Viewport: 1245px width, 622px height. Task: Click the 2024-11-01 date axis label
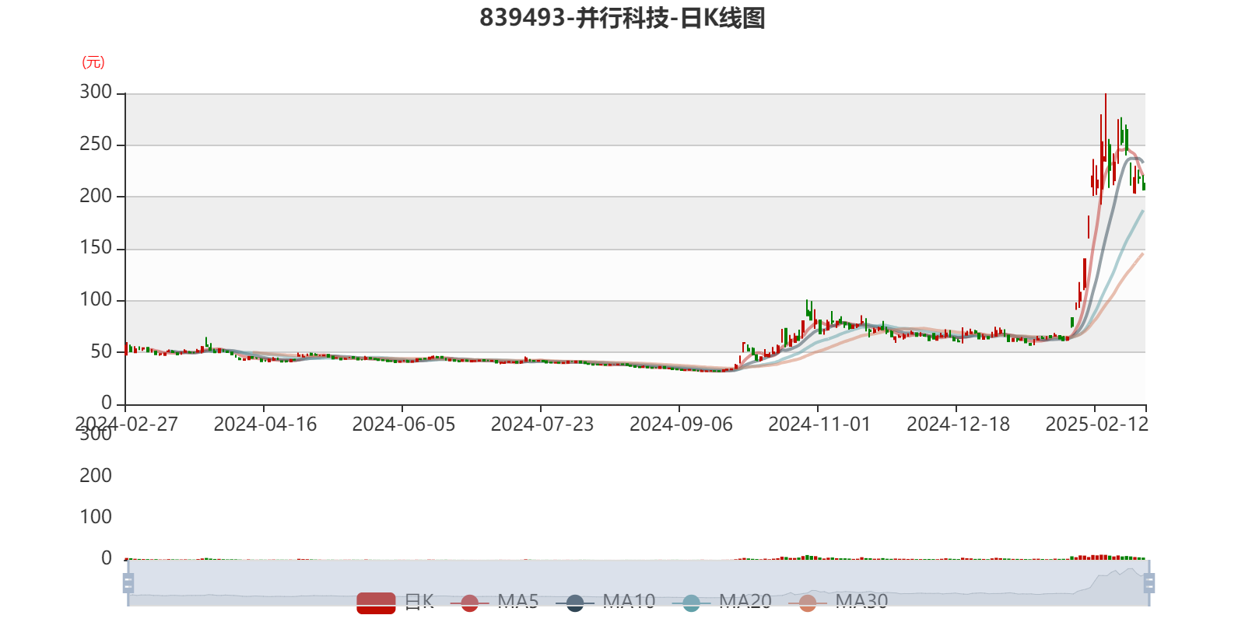click(x=819, y=425)
